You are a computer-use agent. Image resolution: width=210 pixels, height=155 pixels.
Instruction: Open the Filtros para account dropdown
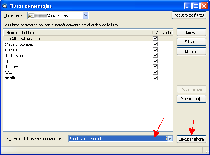(x=86, y=15)
